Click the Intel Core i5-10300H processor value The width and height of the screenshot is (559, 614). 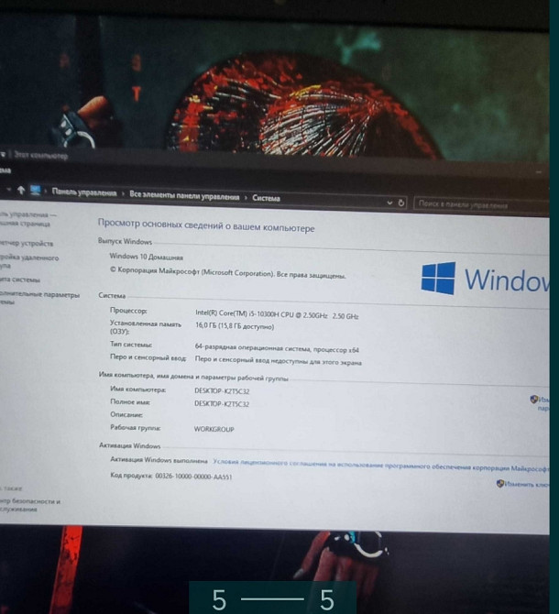pyautogui.click(x=277, y=314)
